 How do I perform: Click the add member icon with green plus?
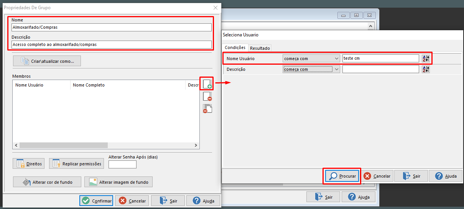click(x=207, y=84)
